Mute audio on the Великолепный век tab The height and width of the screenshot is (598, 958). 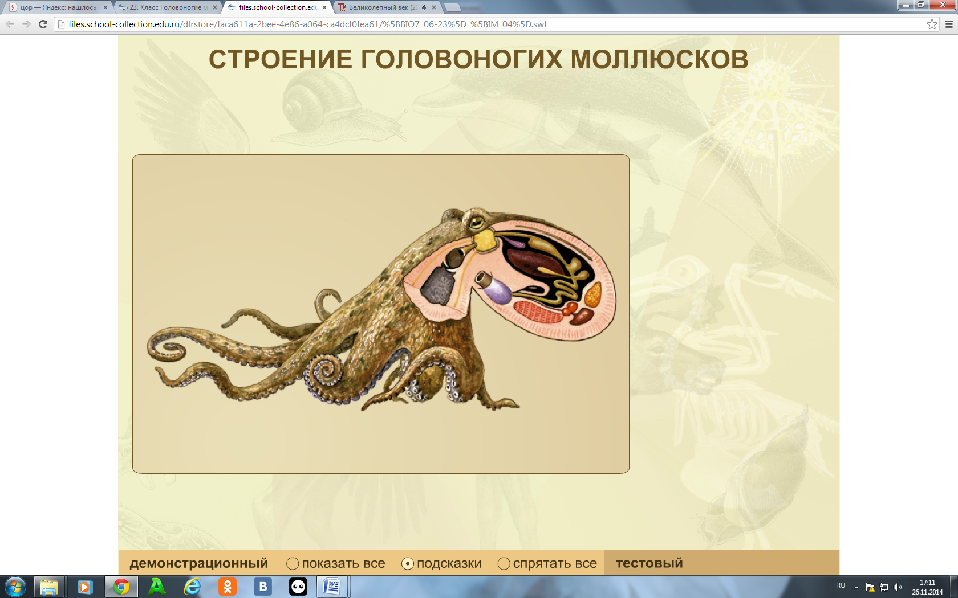[424, 7]
